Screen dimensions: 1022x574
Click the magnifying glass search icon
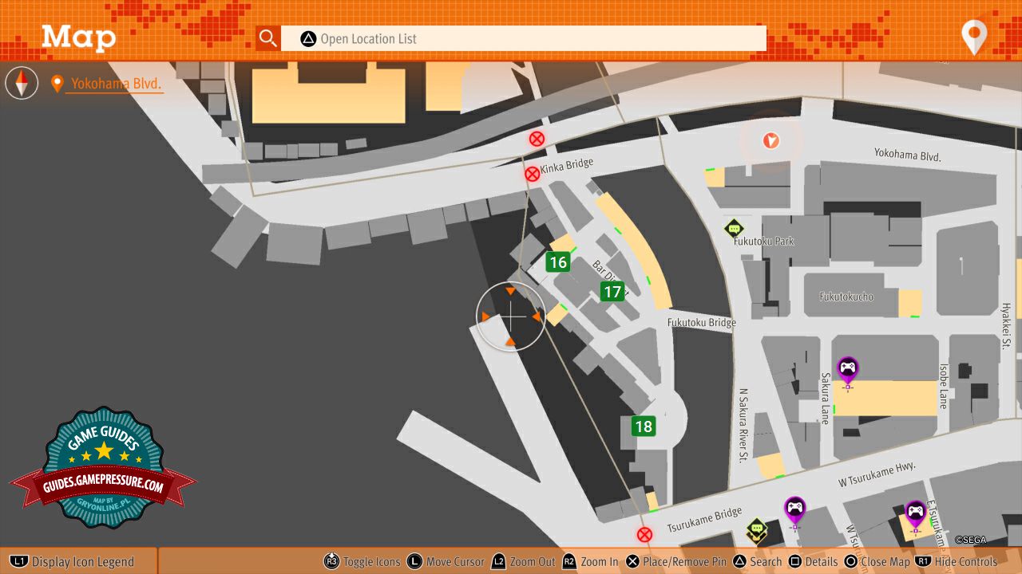point(268,38)
